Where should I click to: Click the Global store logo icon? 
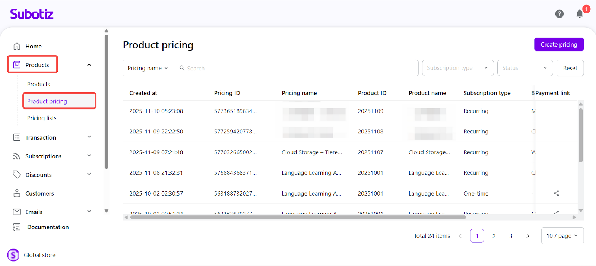pyautogui.click(x=13, y=255)
